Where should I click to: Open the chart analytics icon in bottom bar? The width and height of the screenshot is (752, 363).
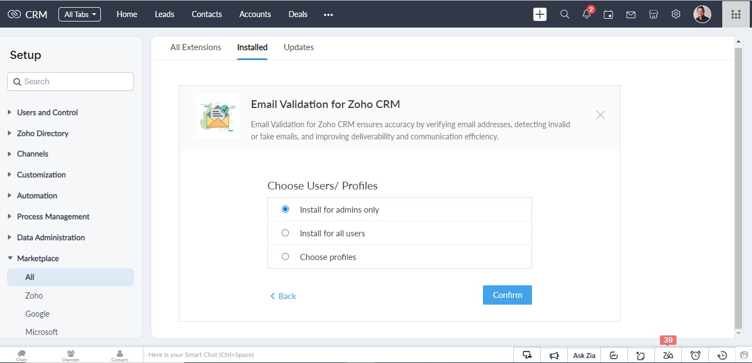614,355
